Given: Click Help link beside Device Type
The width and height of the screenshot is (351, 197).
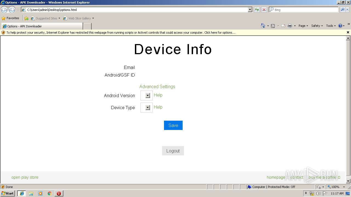Looking at the screenshot, I should (158, 107).
